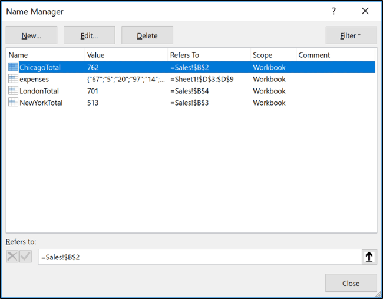Select the =Sheet1!$D$3:$D$9 reference cell
Screen dimensions: 383x299
(x=209, y=79)
